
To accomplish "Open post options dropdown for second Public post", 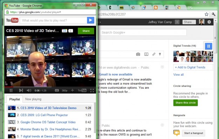I will coord(162,125).
